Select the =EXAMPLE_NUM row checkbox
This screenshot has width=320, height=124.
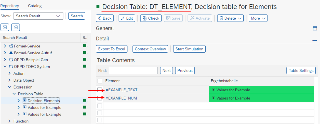pyautogui.click(x=100, y=98)
